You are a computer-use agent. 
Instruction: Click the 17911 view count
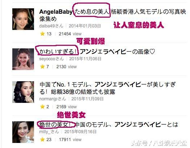[70, 140]
